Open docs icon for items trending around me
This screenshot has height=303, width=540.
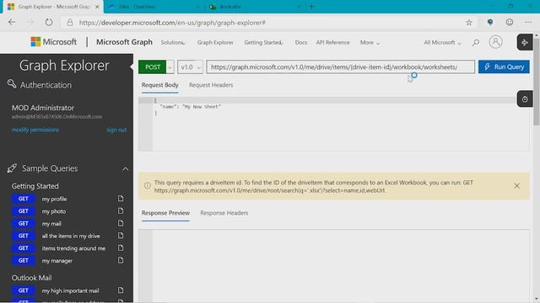coord(121,248)
